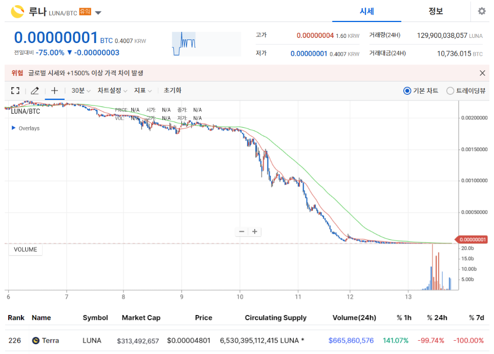Click the Circulating Supply column header
Viewport: 494px width, 354px height.
tap(276, 318)
